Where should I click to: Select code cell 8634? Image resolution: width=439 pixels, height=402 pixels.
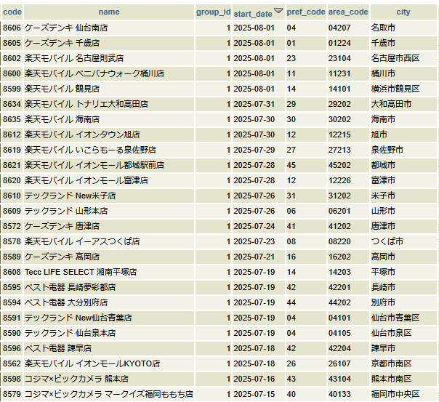pos(12,104)
